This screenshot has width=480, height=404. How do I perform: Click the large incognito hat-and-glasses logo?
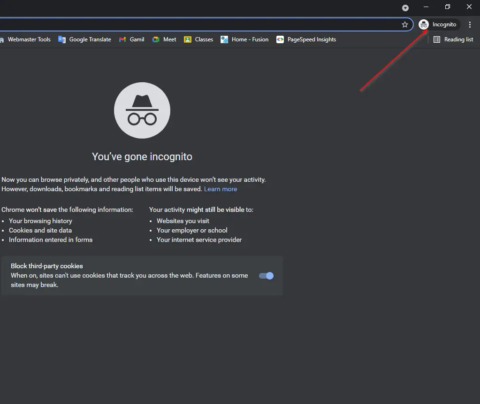point(142,110)
